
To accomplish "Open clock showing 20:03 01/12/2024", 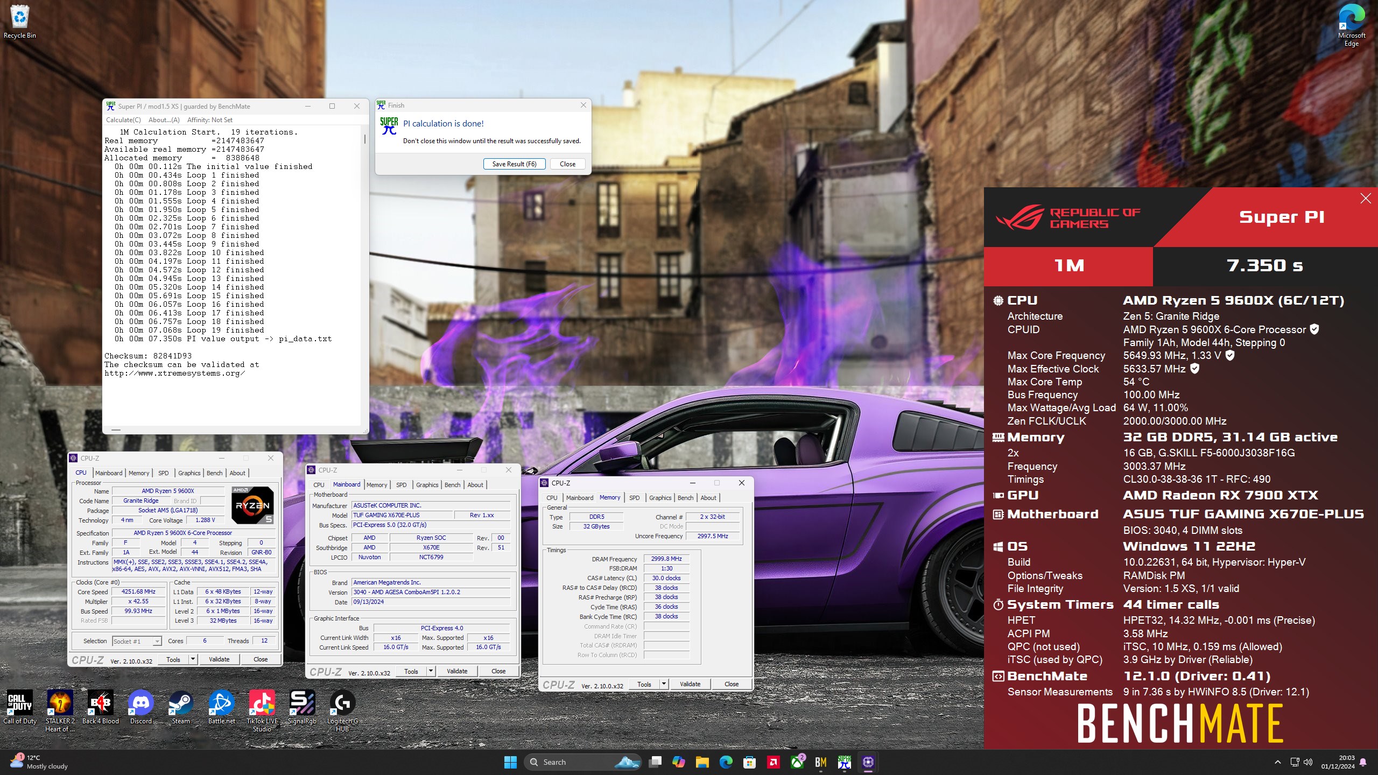I will [x=1338, y=762].
